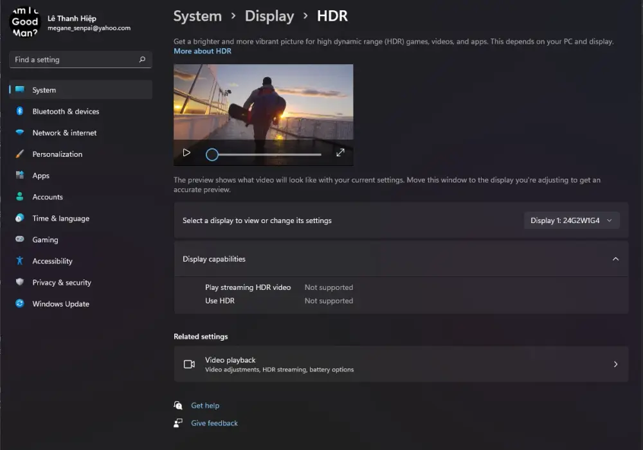
Task: Click the Lê Thanh Hiệp account name
Action: pyautogui.click(x=72, y=19)
